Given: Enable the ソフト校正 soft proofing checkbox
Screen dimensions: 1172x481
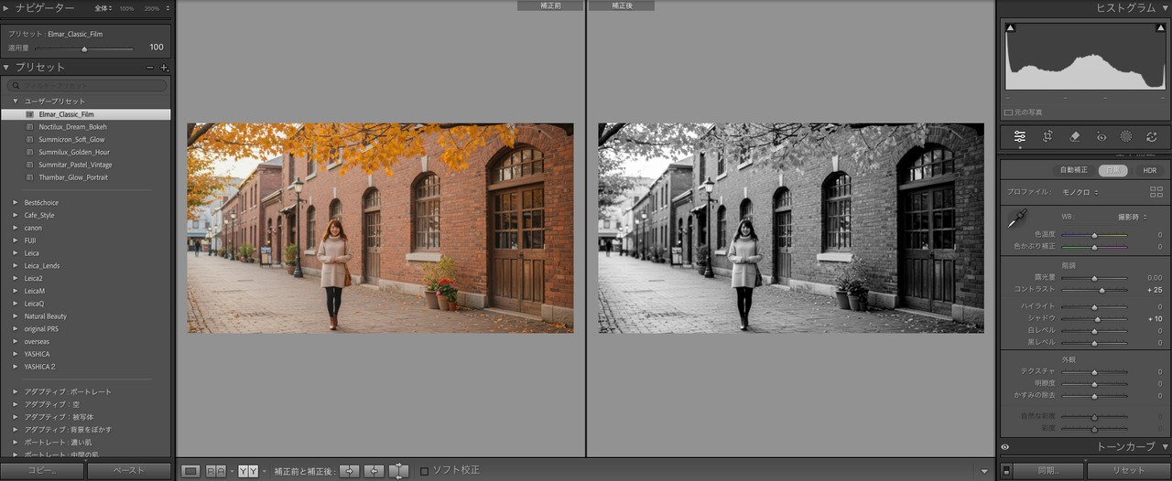Looking at the screenshot, I should pos(424,471).
